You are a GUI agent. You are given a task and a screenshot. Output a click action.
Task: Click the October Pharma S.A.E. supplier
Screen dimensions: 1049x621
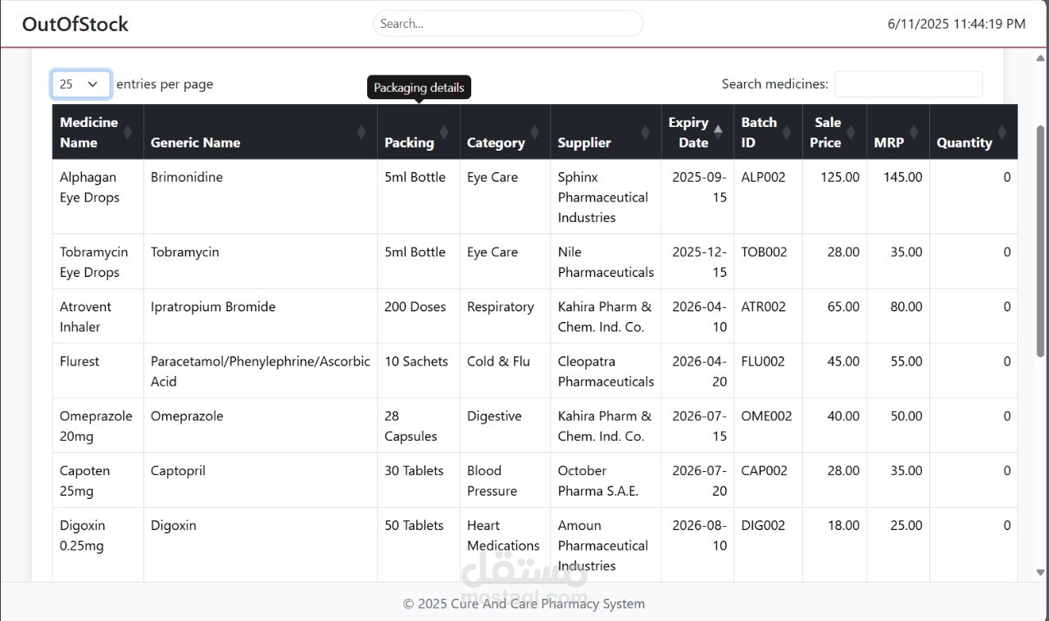coord(598,481)
